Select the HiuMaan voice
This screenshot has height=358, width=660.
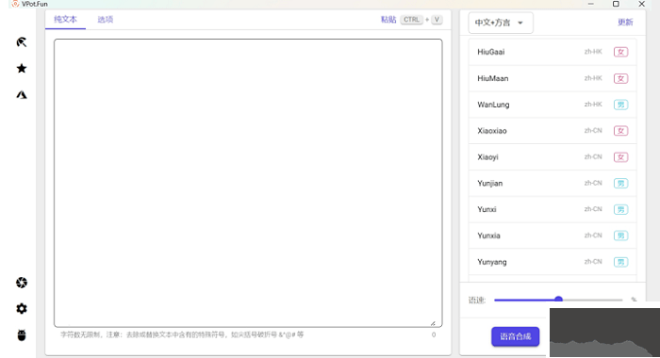click(553, 78)
